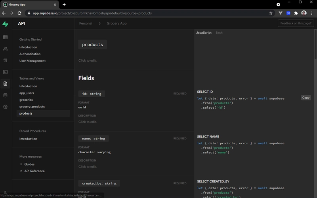Reload the page
The width and height of the screenshot is (317, 198).
click(19, 13)
